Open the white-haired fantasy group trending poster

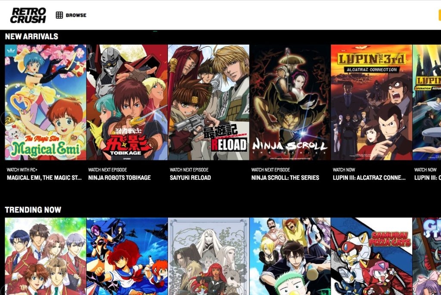click(209, 256)
